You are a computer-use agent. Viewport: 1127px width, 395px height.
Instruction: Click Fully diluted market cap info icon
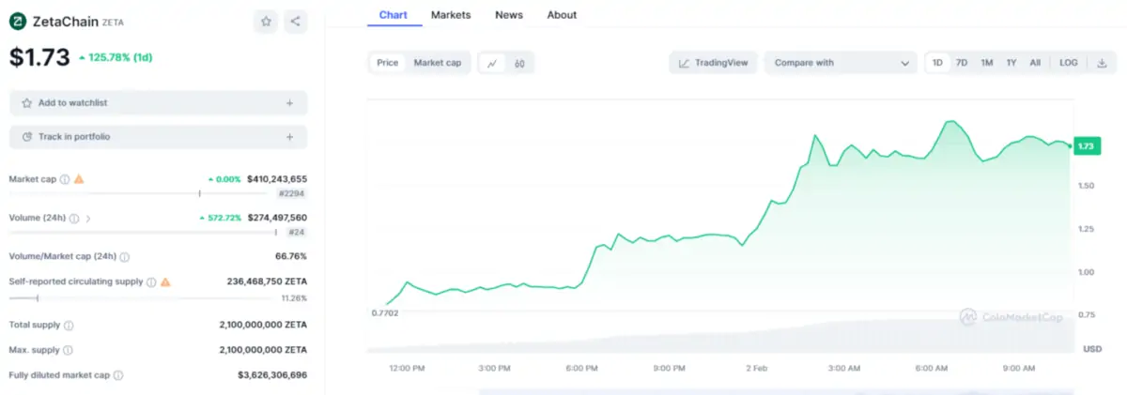coord(118,375)
